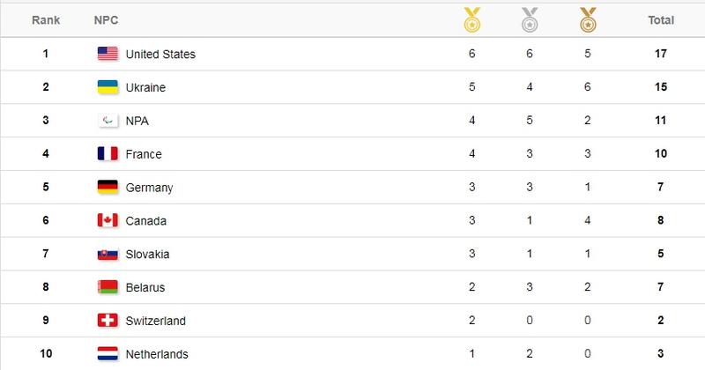Open the United States team link
This screenshot has width=705, height=370.
tap(160, 55)
